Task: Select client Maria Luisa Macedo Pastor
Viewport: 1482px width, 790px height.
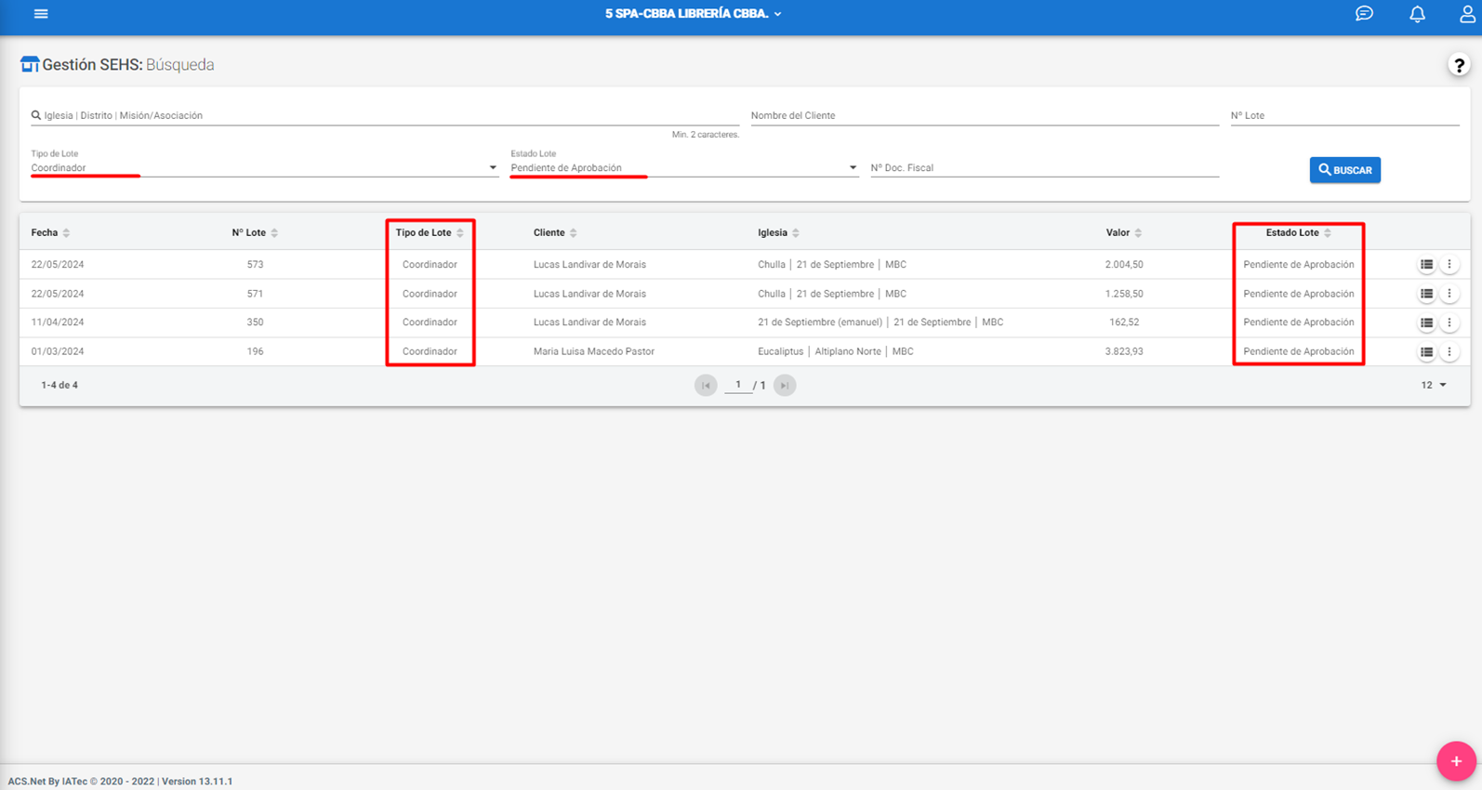Action: tap(594, 351)
